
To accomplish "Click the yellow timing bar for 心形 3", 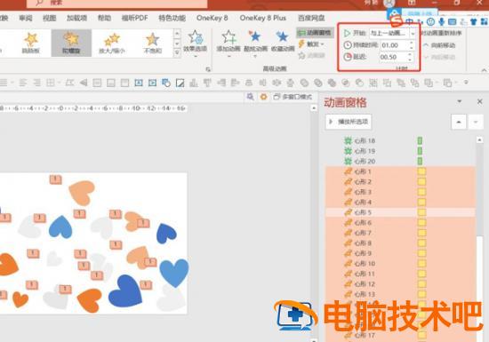I will [421, 192].
